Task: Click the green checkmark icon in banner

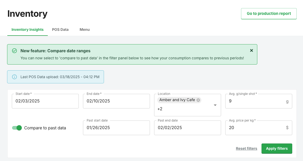Action: (15, 51)
